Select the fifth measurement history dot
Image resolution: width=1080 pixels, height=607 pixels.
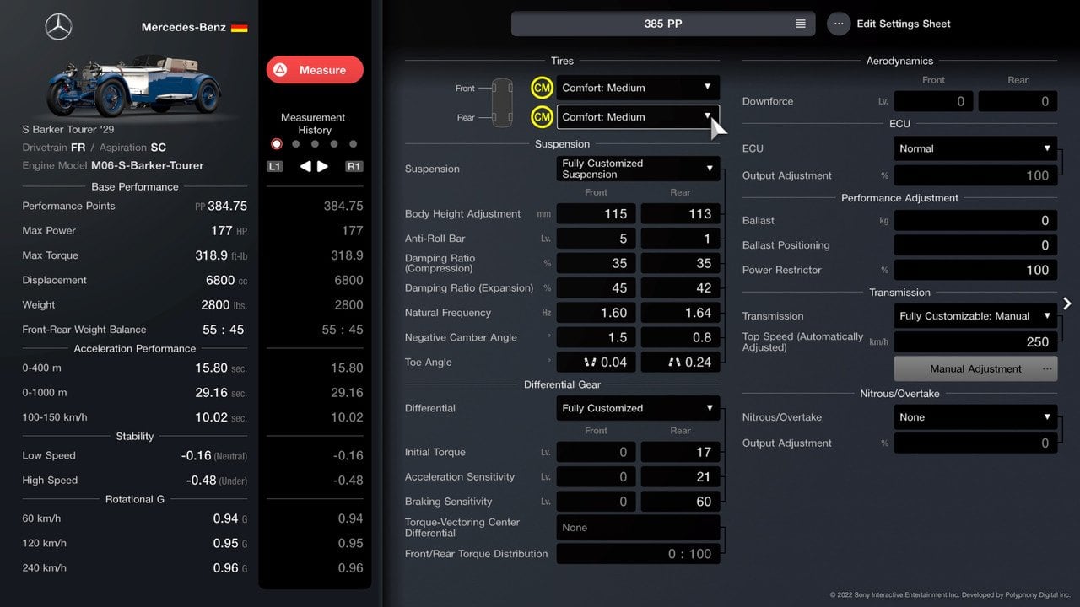coord(354,144)
